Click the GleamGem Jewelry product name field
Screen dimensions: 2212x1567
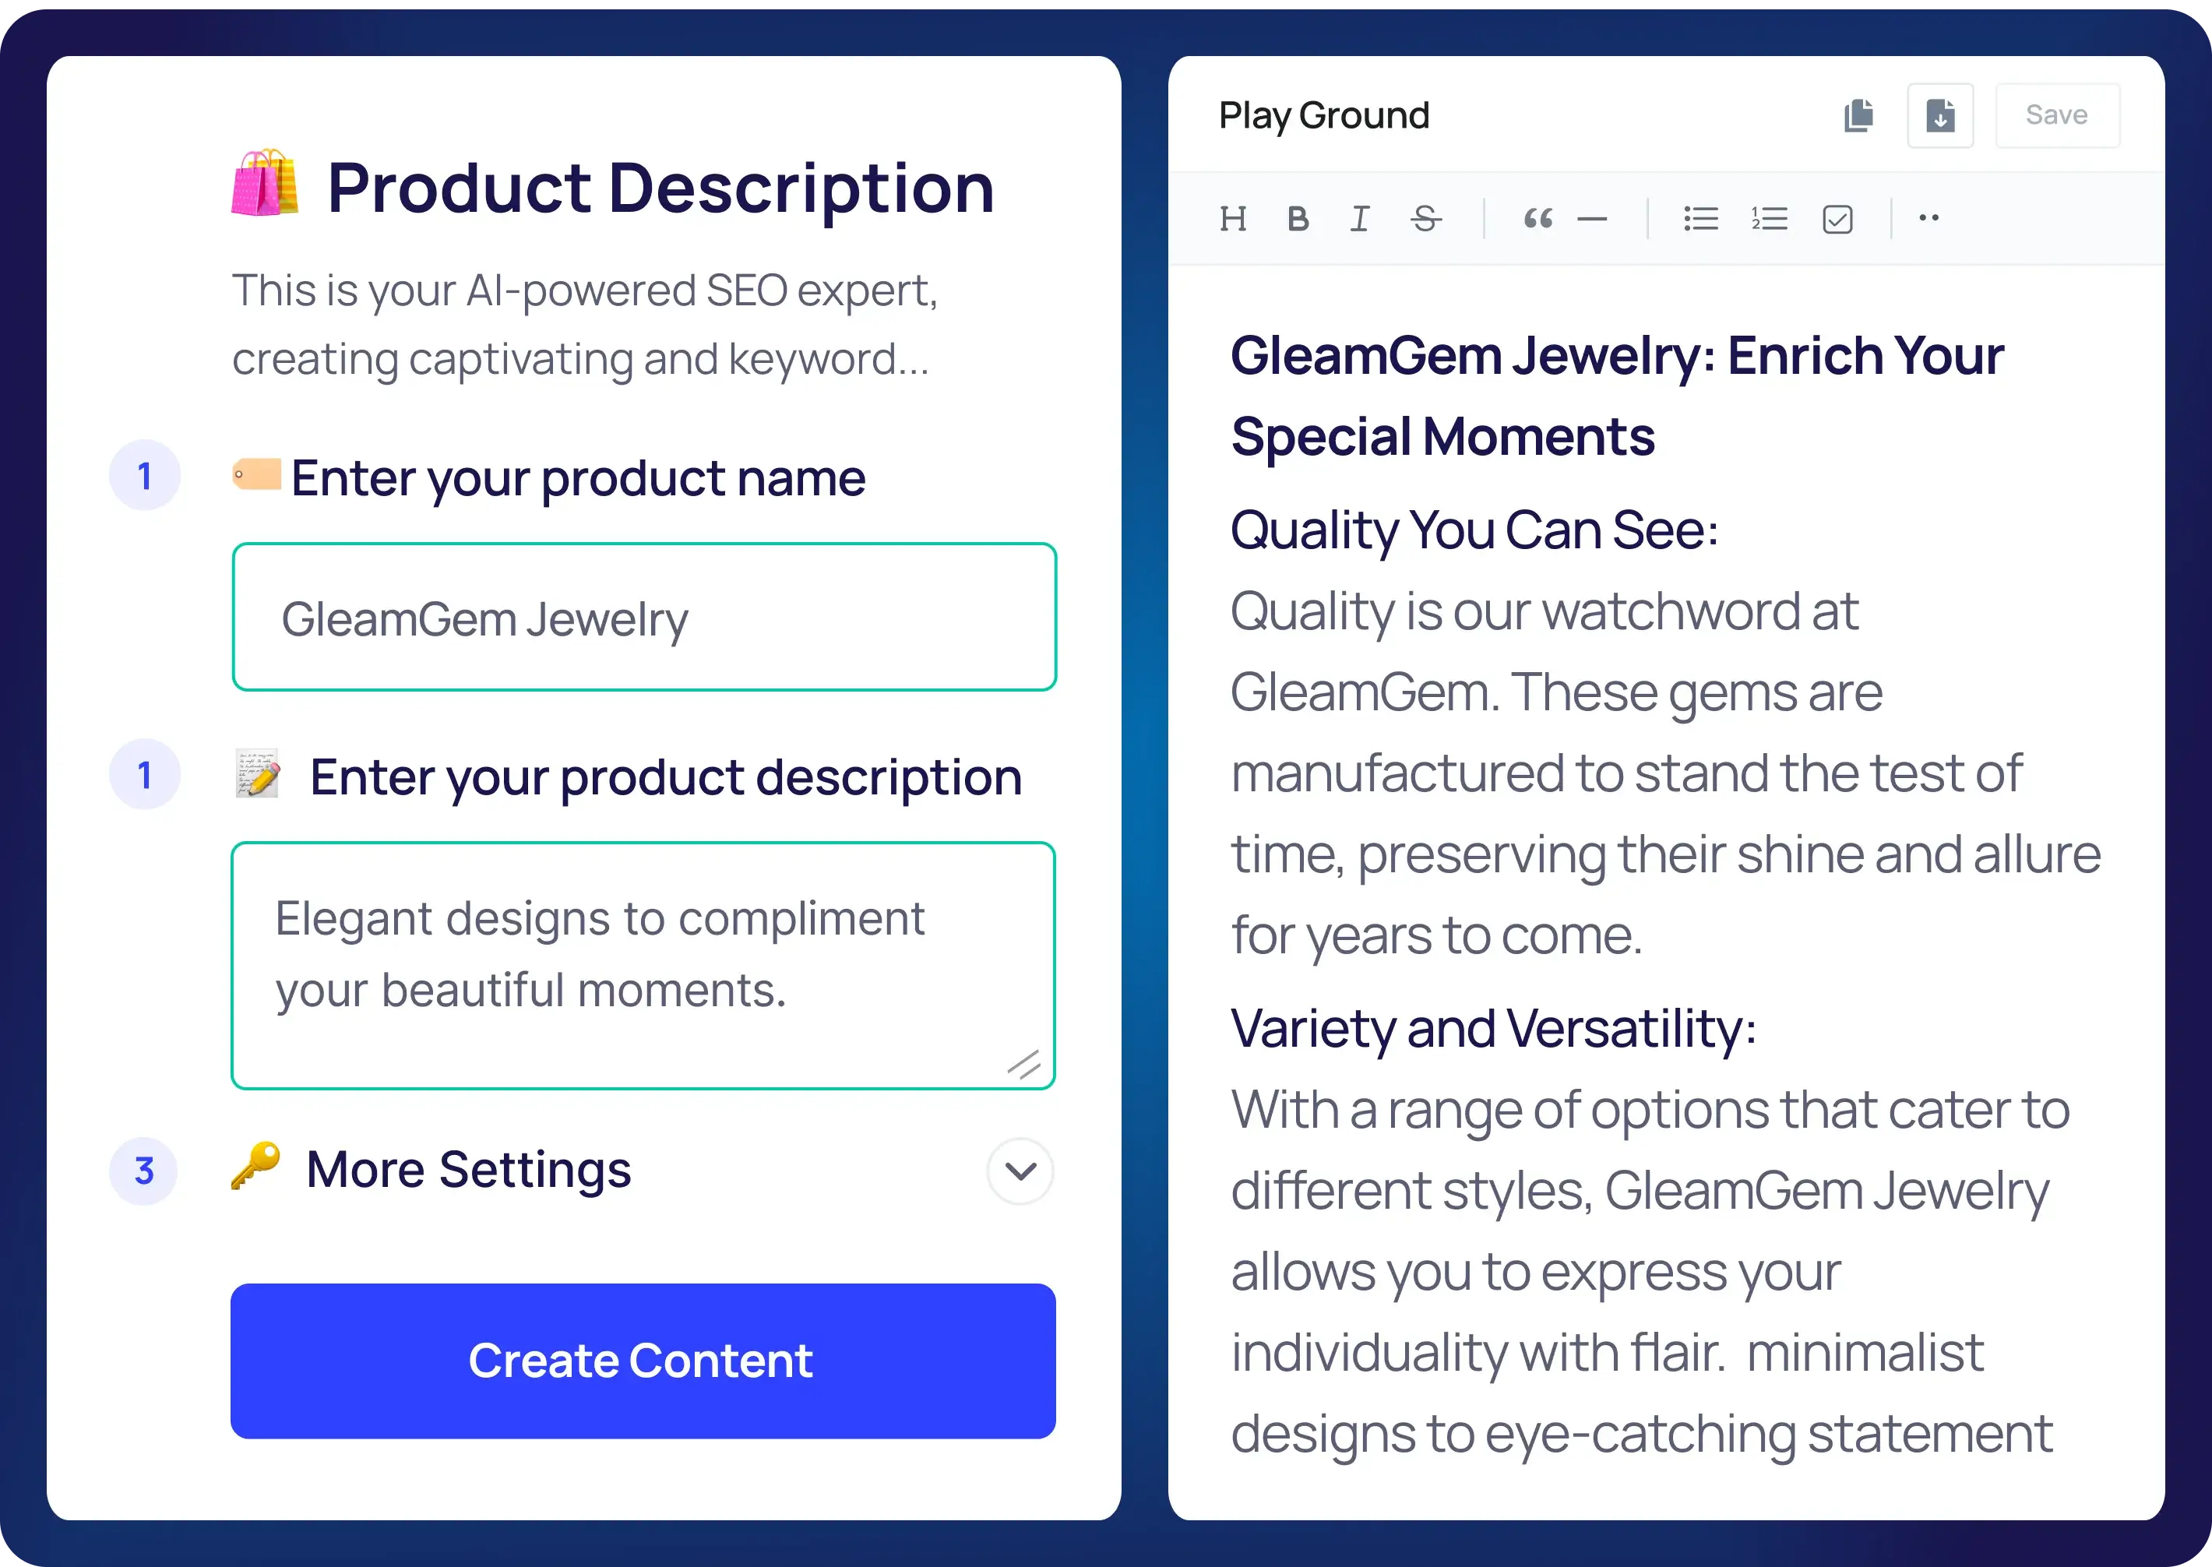point(643,618)
